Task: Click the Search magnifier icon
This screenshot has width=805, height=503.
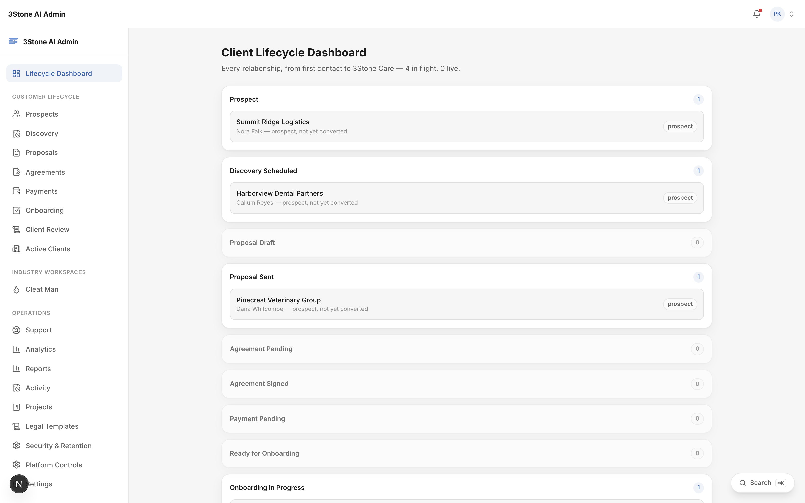Action: pos(742,483)
